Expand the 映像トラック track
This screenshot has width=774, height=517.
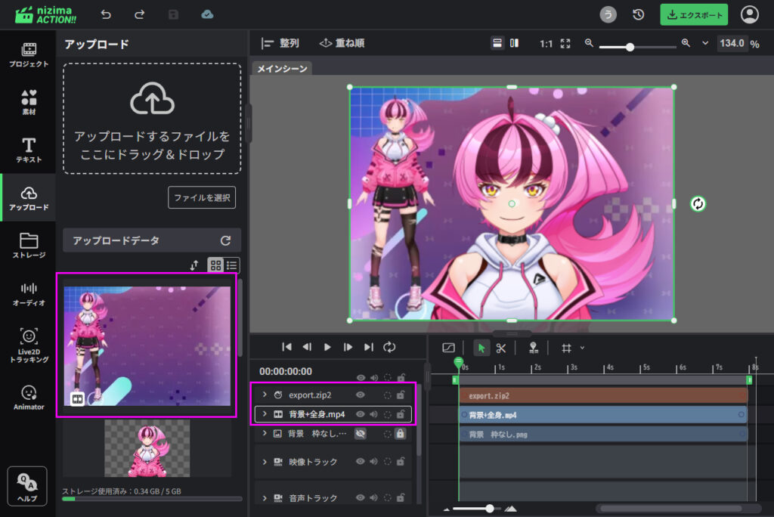pyautogui.click(x=265, y=462)
